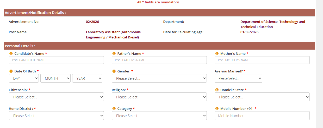This screenshot has height=128, width=323.
Task: Open the Are you Married dropdown
Action: [238, 78]
